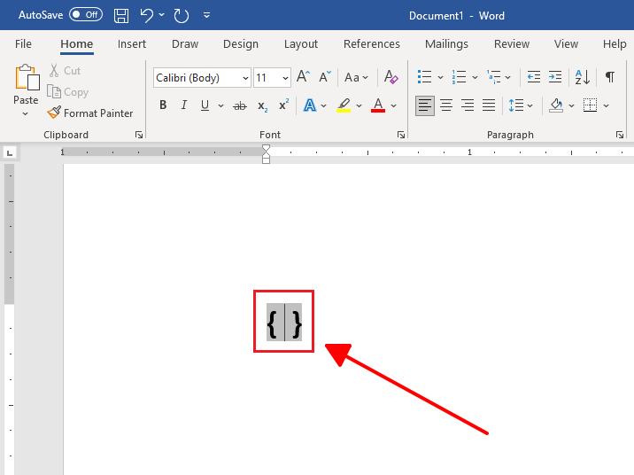Click the Copy button
The height and width of the screenshot is (475, 634).
click(x=67, y=92)
